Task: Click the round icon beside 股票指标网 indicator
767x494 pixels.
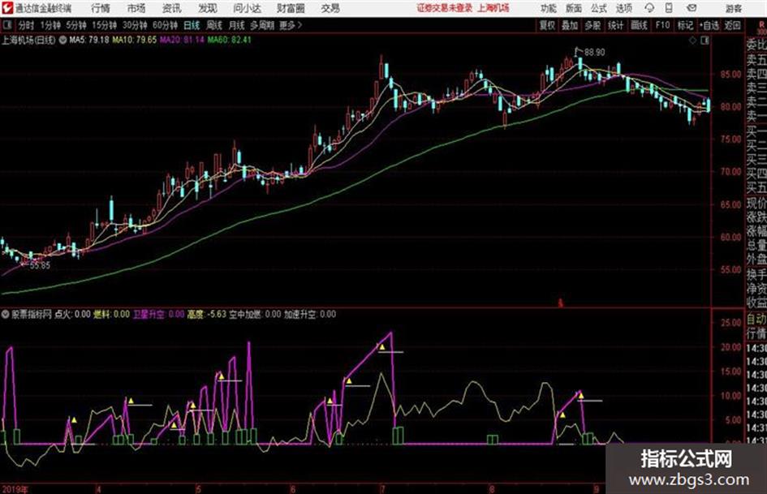Action: (x=6, y=315)
